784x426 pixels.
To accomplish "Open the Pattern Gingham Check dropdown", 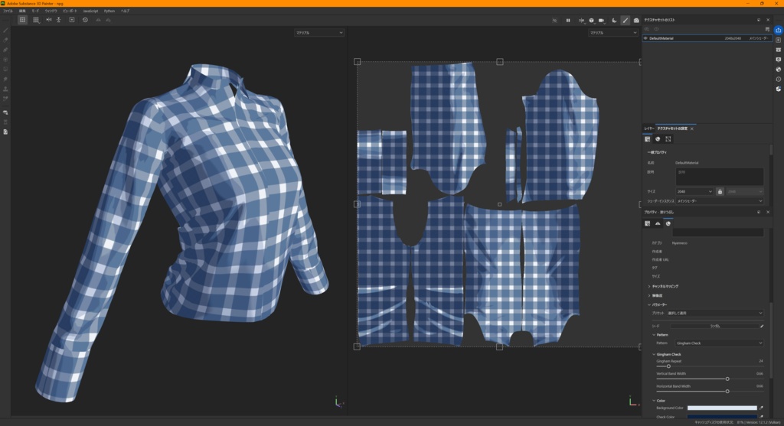I will (719, 343).
